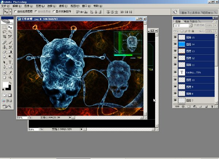Hide layer 图层 14 via eye icon
Image resolution: width=219 pixels, height=159 pixels.
[x=175, y=44]
